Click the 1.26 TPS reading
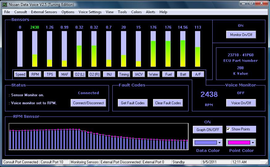Screen dimensions: 270x167 click(50, 27)
